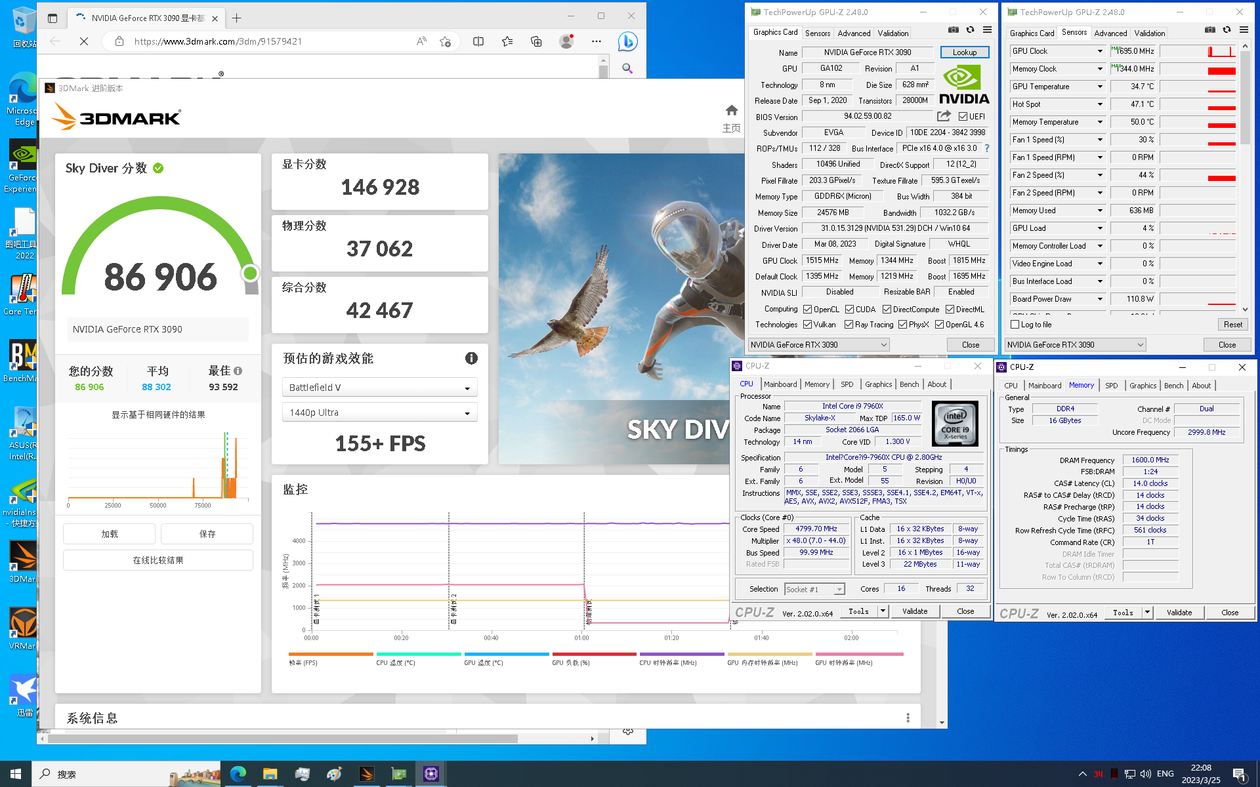Open Edge tab actions menu
The image size is (1260, 787).
click(x=52, y=18)
